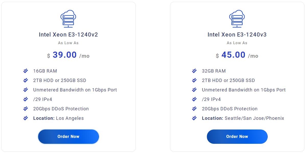
Task: Click 2TB HDD or 250GB SSD in E3-1240v3 plan
Action: [x=228, y=80]
